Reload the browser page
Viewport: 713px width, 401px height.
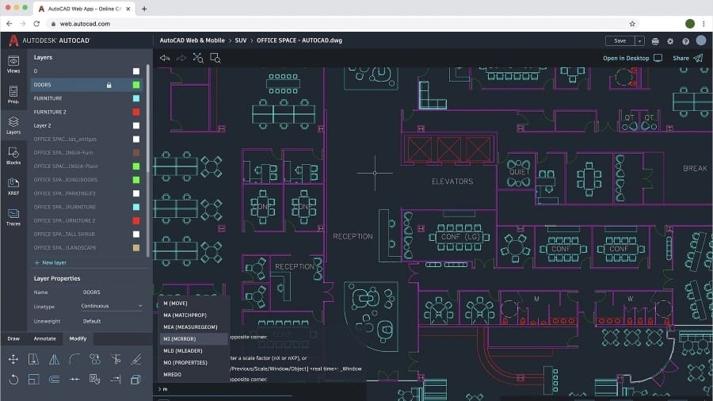(36, 24)
